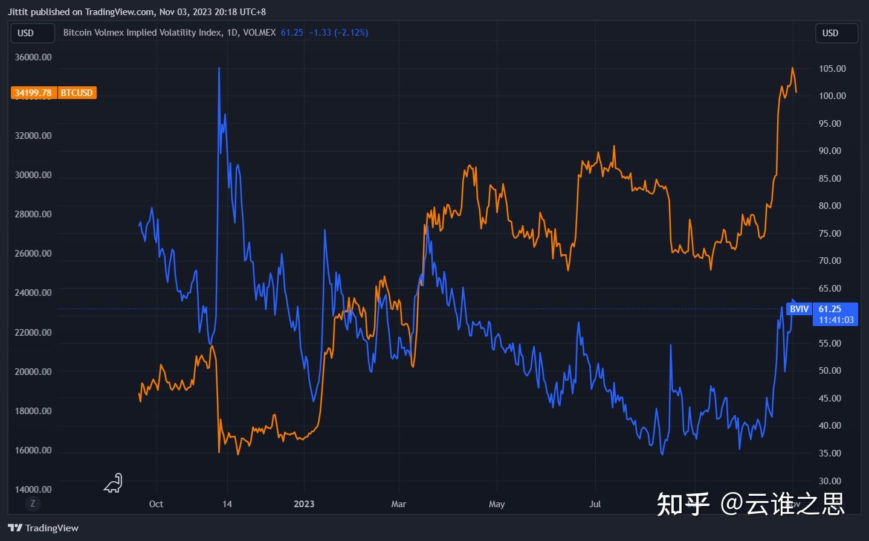The image size is (869, 541).
Task: Click 28000.00 on the left price scale
Action: click(x=33, y=214)
